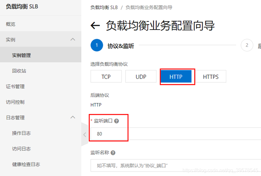Click the help icon next to 监听名称
The height and width of the screenshot is (176, 261).
point(113,153)
